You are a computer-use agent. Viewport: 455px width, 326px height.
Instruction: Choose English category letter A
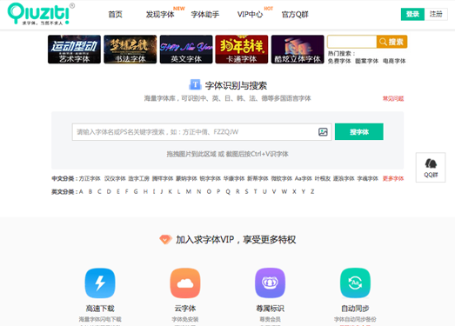81,192
